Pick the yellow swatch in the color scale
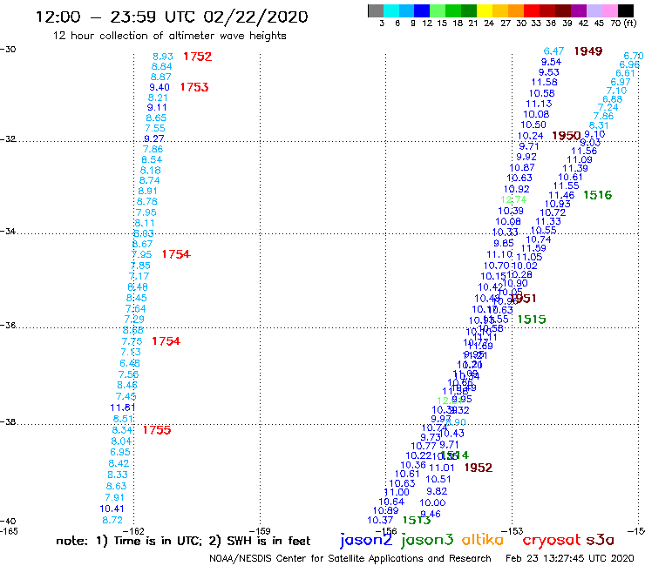This screenshot has height=566, width=645. pyautogui.click(x=485, y=10)
